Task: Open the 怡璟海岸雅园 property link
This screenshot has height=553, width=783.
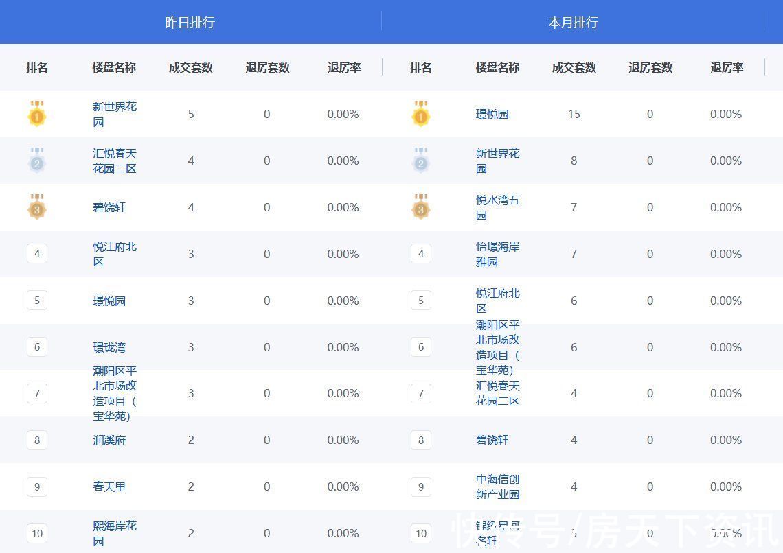Action: (497, 253)
